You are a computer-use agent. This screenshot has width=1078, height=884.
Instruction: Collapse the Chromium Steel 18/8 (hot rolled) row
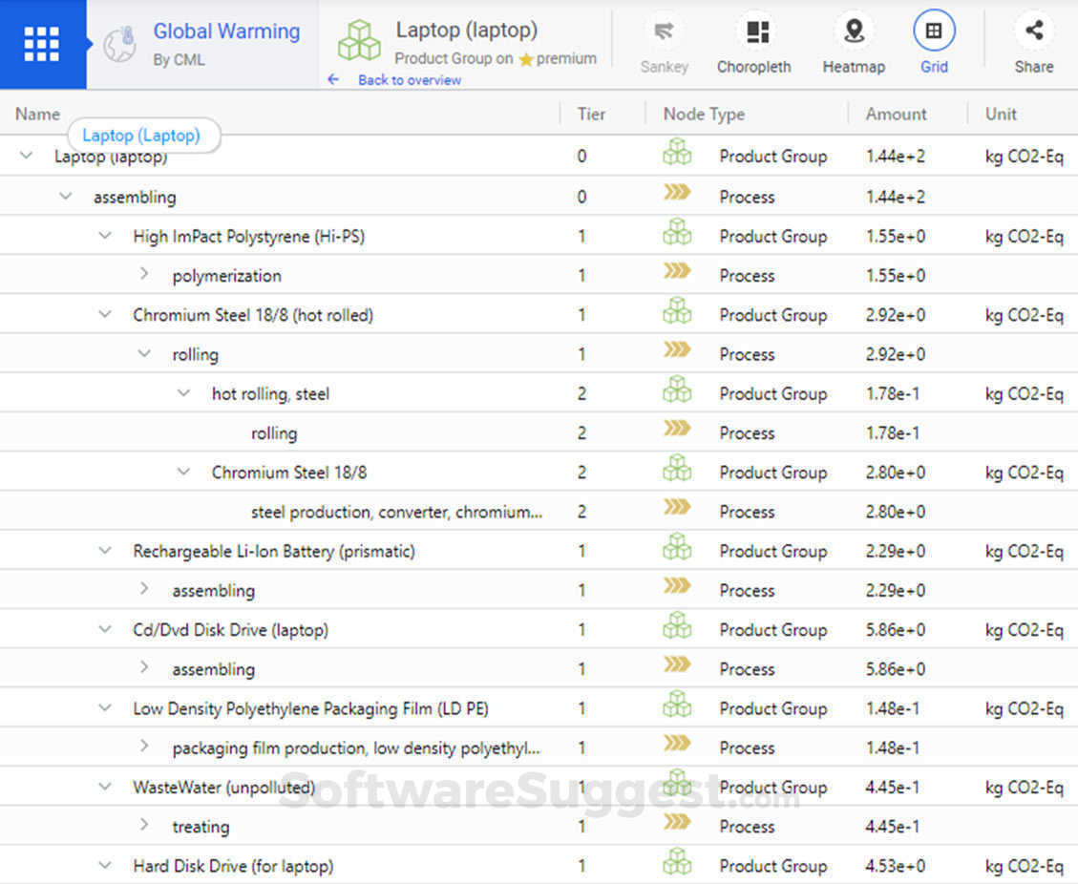click(105, 314)
